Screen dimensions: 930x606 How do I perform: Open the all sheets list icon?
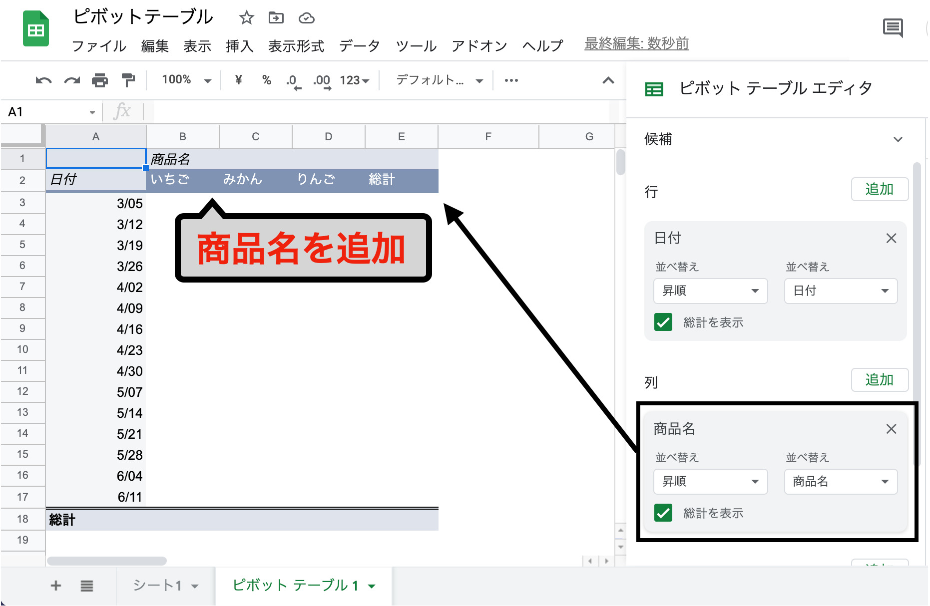pos(87,586)
